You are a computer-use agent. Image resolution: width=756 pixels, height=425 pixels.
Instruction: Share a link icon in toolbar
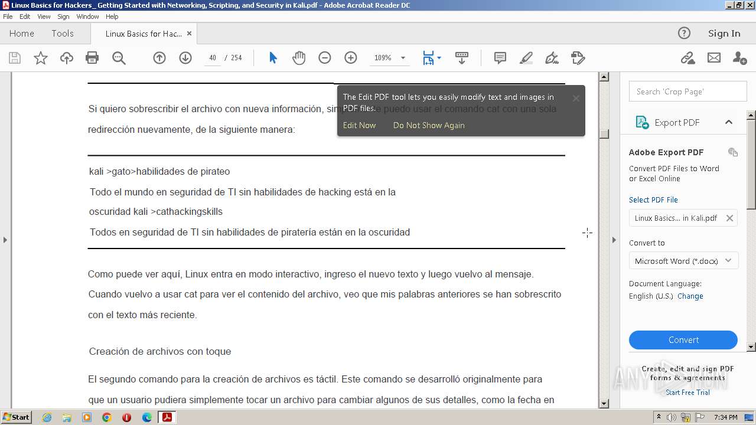(x=687, y=58)
